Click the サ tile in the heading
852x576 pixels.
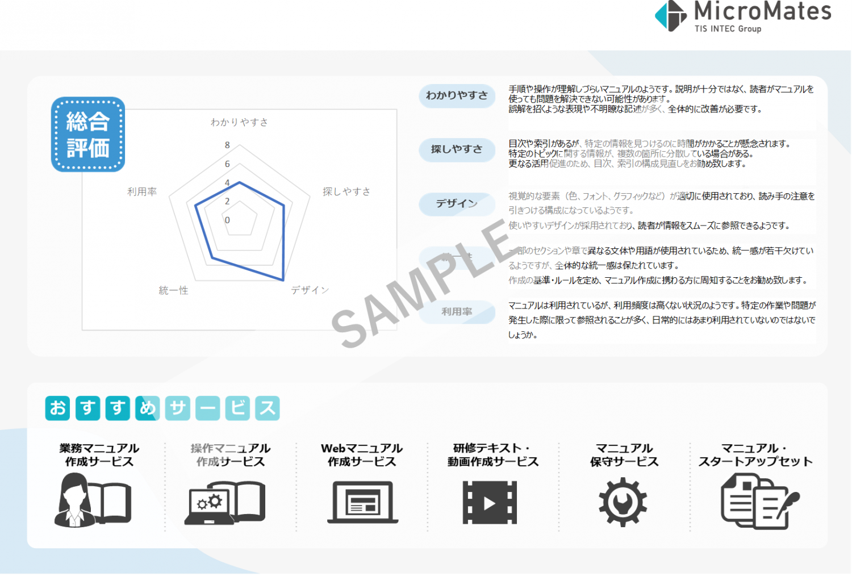coord(178,408)
